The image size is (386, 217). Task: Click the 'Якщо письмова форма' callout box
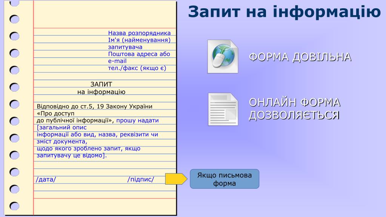pos(225,179)
